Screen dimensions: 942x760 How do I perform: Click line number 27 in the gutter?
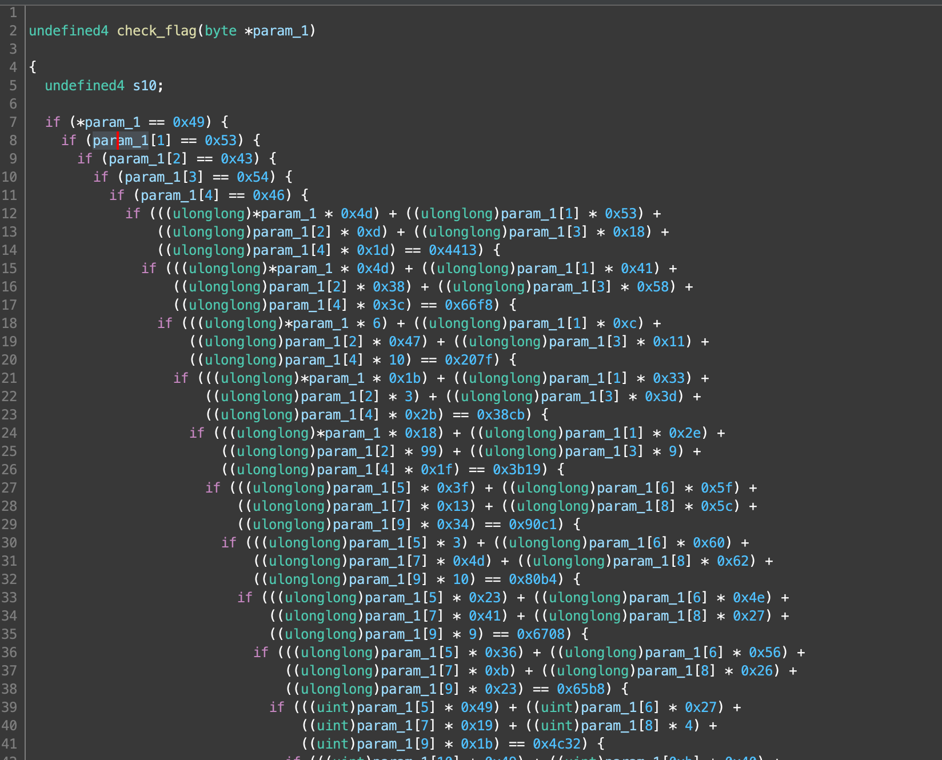pos(9,488)
